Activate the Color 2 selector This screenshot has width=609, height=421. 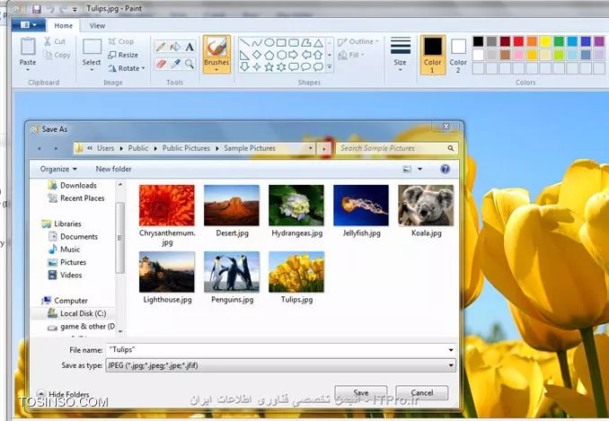458,52
